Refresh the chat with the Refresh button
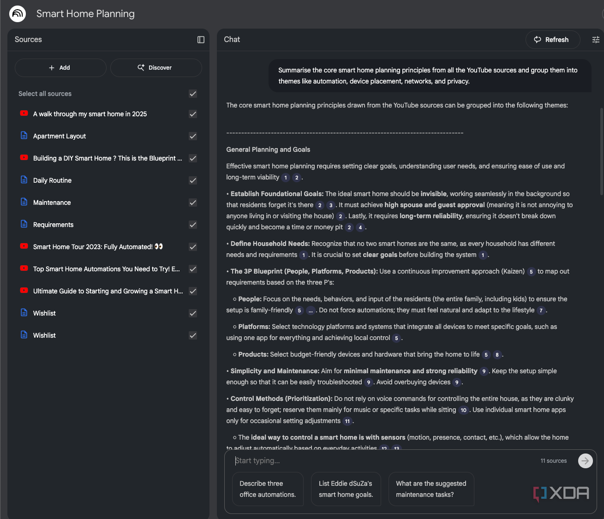Viewport: 604px width, 519px height. (553, 40)
